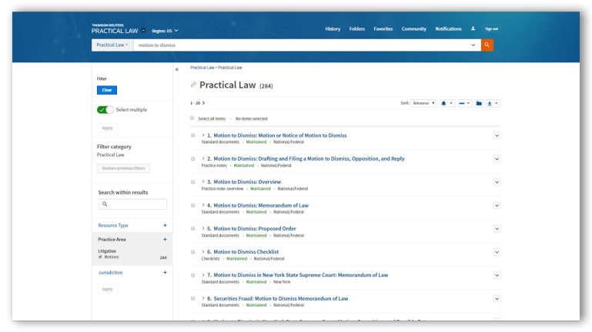Open the user profile icon
592x332 pixels.
(x=473, y=28)
